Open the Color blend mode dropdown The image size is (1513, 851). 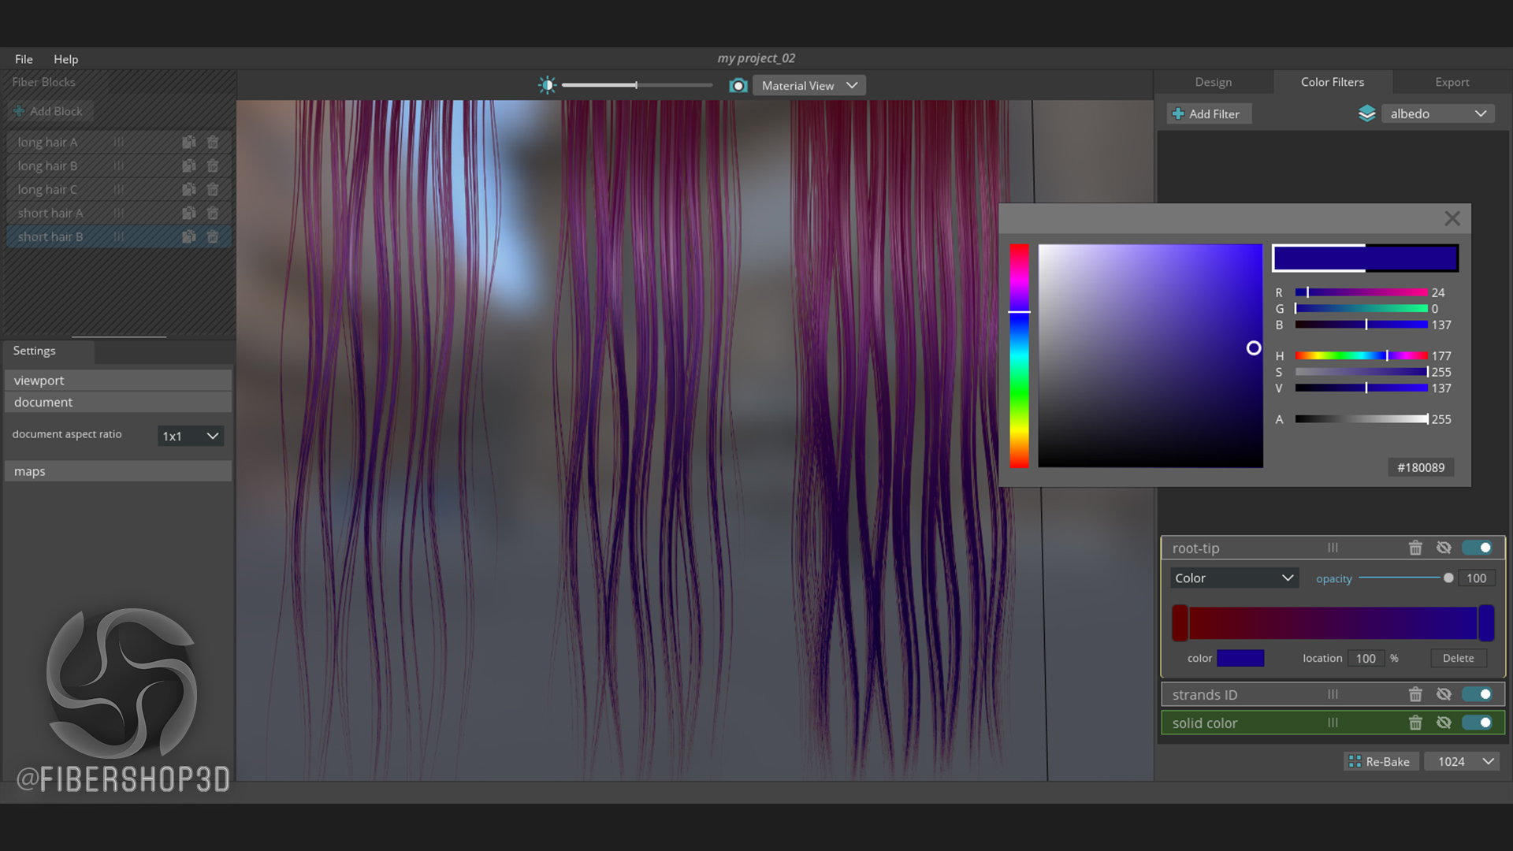click(x=1233, y=578)
